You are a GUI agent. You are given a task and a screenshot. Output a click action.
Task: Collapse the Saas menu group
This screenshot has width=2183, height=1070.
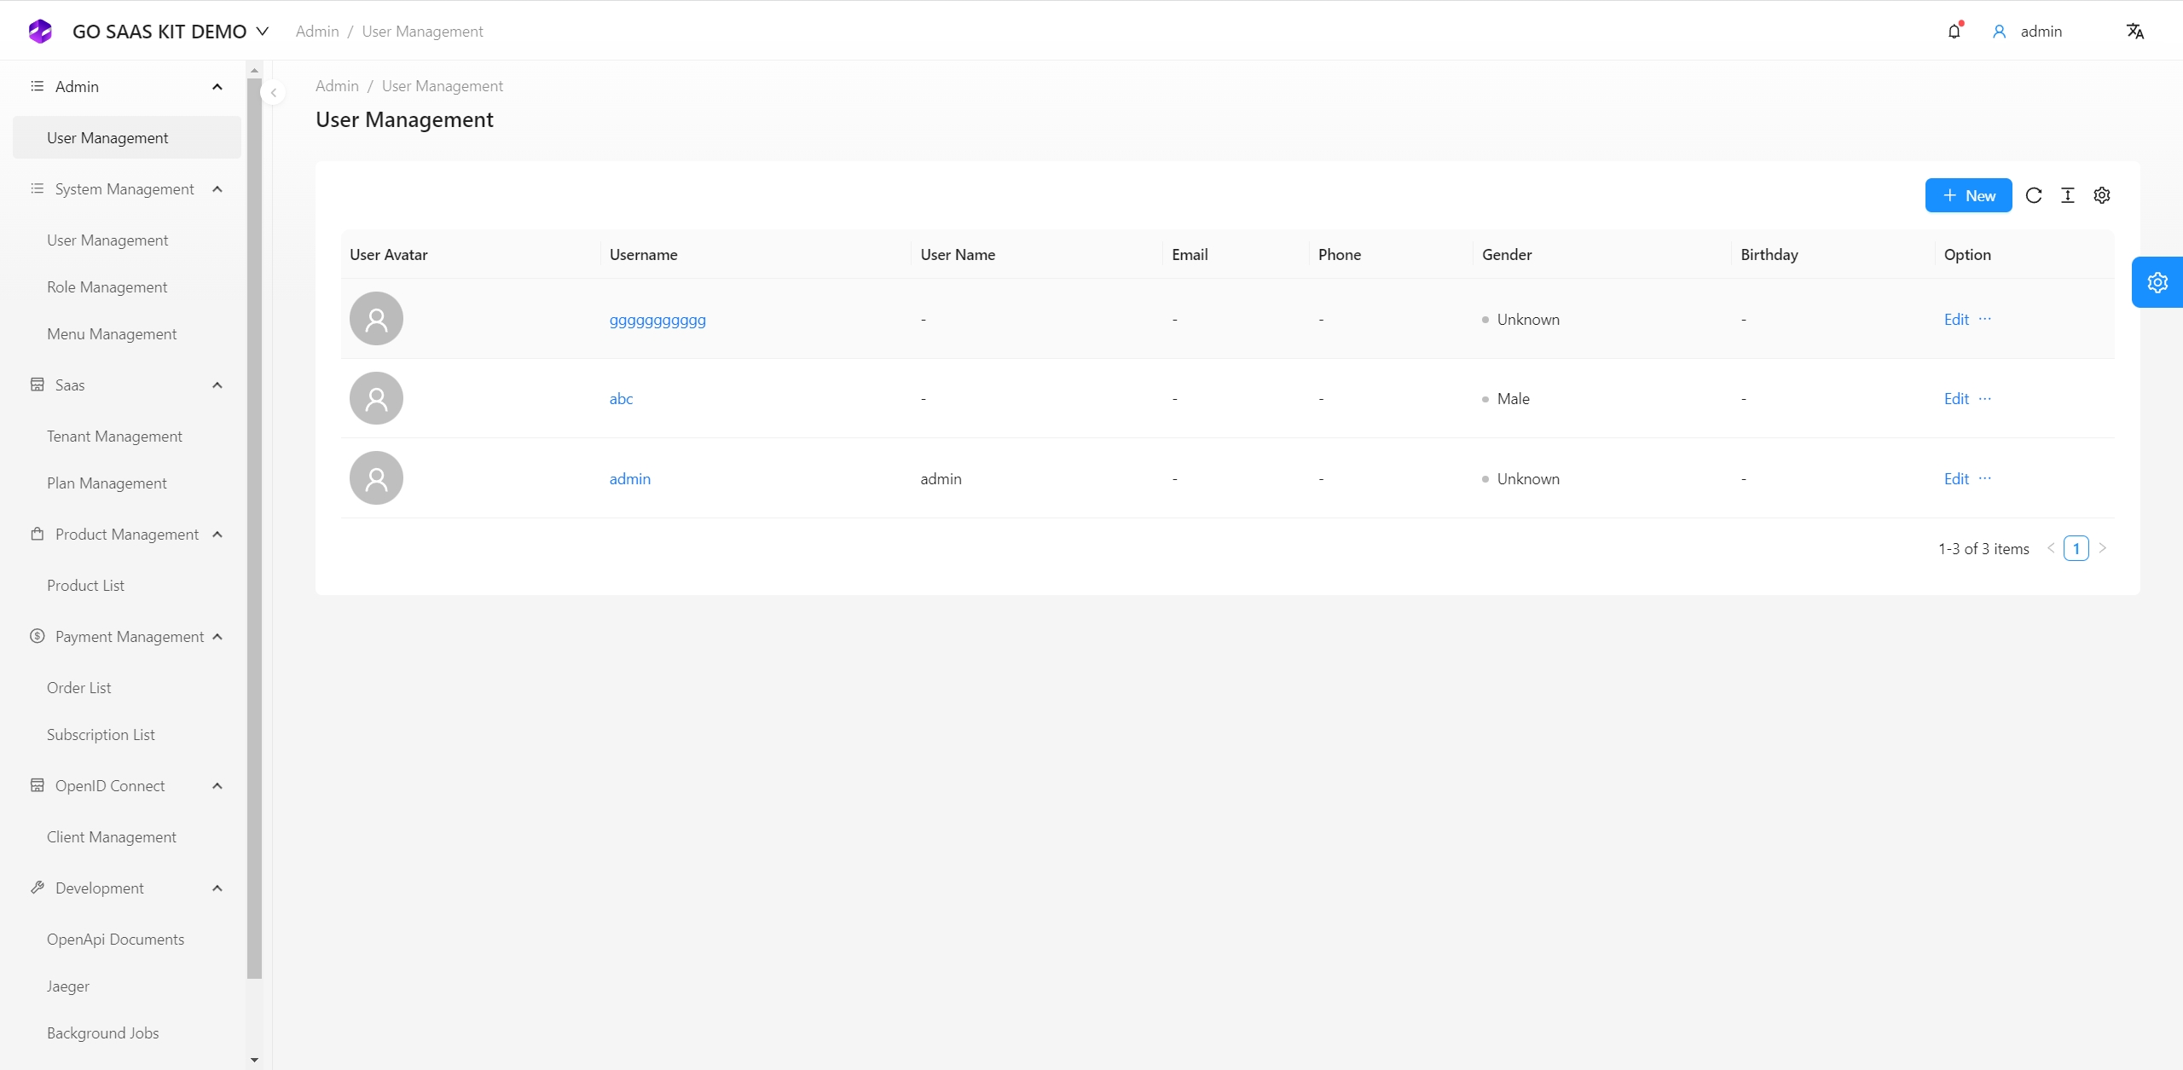click(x=217, y=385)
